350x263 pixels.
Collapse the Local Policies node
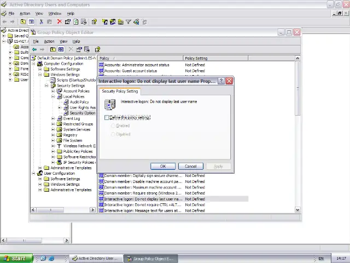[x=53, y=96]
